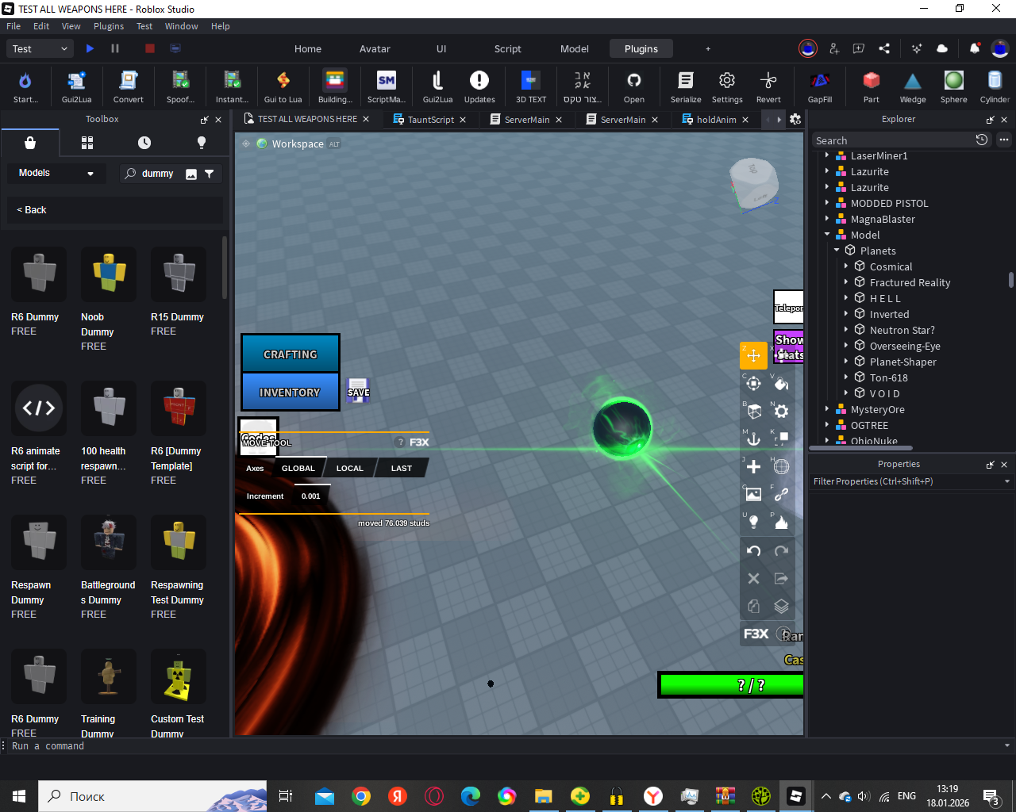1016x812 pixels.
Task: Click the Play test button
Action: (x=90, y=48)
